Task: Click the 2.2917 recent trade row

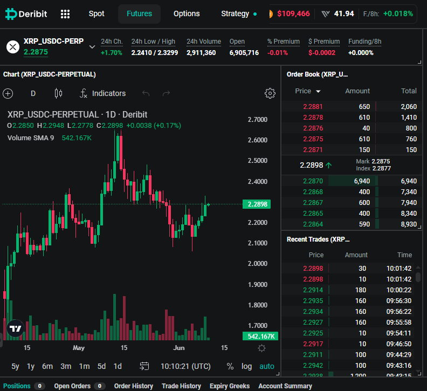Action: 348,344
